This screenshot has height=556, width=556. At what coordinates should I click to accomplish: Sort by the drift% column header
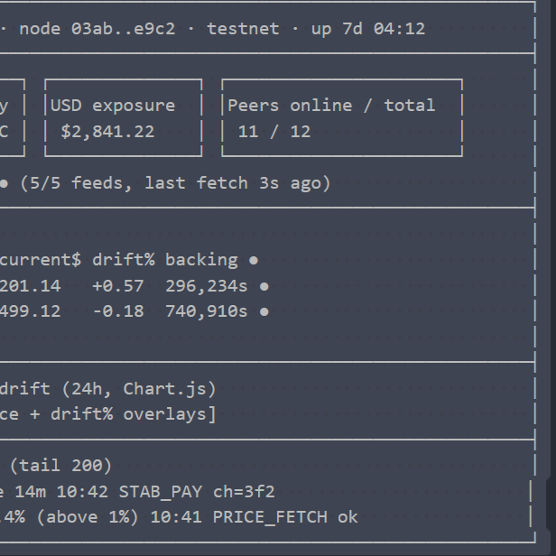point(124,260)
